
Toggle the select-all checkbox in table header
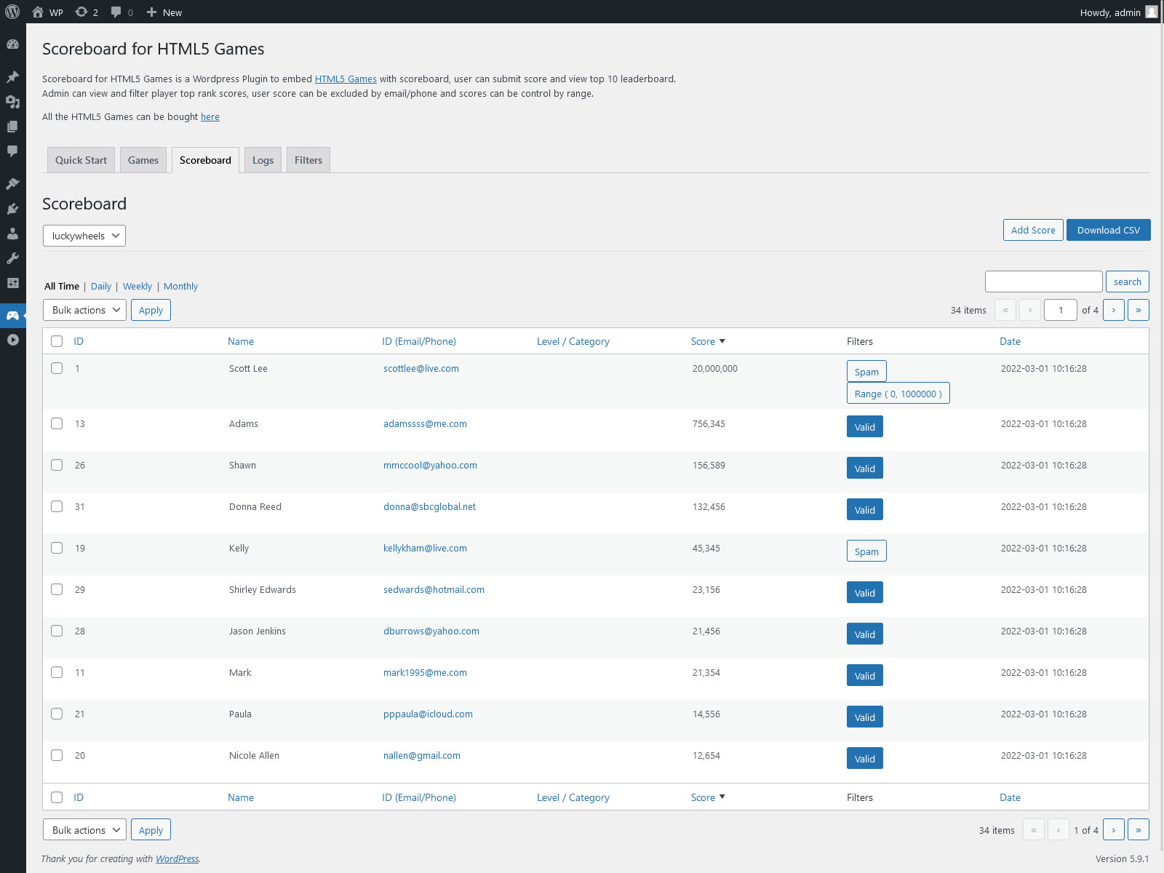[x=57, y=341]
